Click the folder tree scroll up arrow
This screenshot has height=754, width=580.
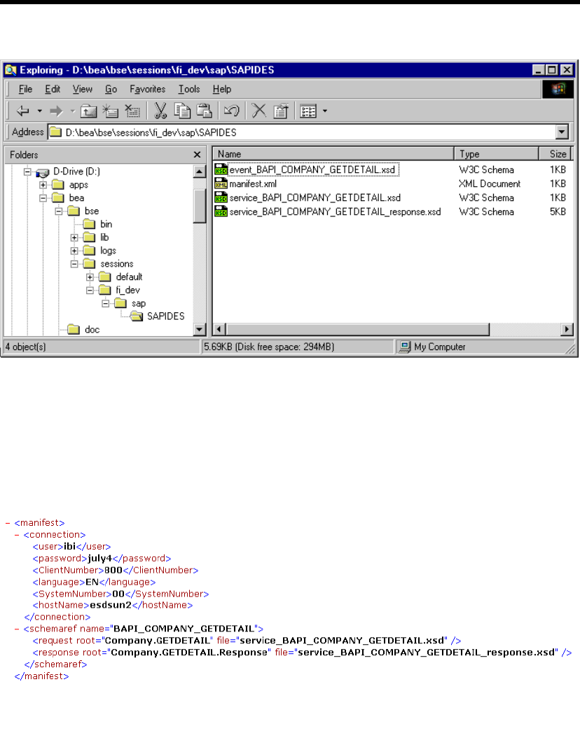(x=200, y=172)
